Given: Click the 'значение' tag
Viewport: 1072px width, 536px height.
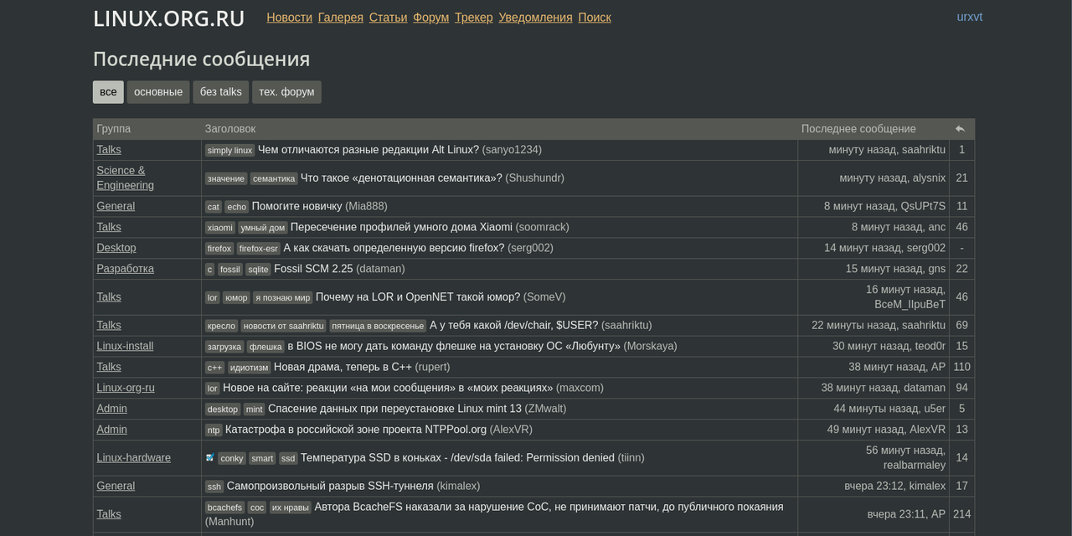Looking at the screenshot, I should pyautogui.click(x=226, y=178).
